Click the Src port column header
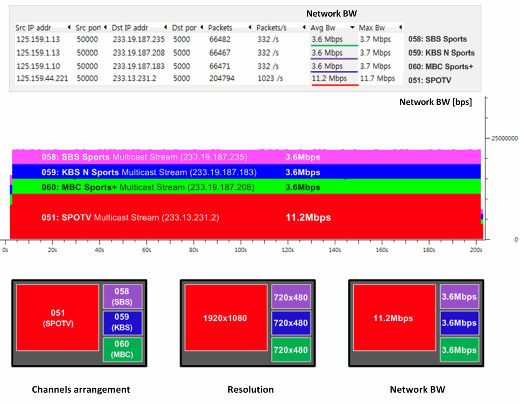Viewport: 520px width, 403px height. tap(91, 27)
